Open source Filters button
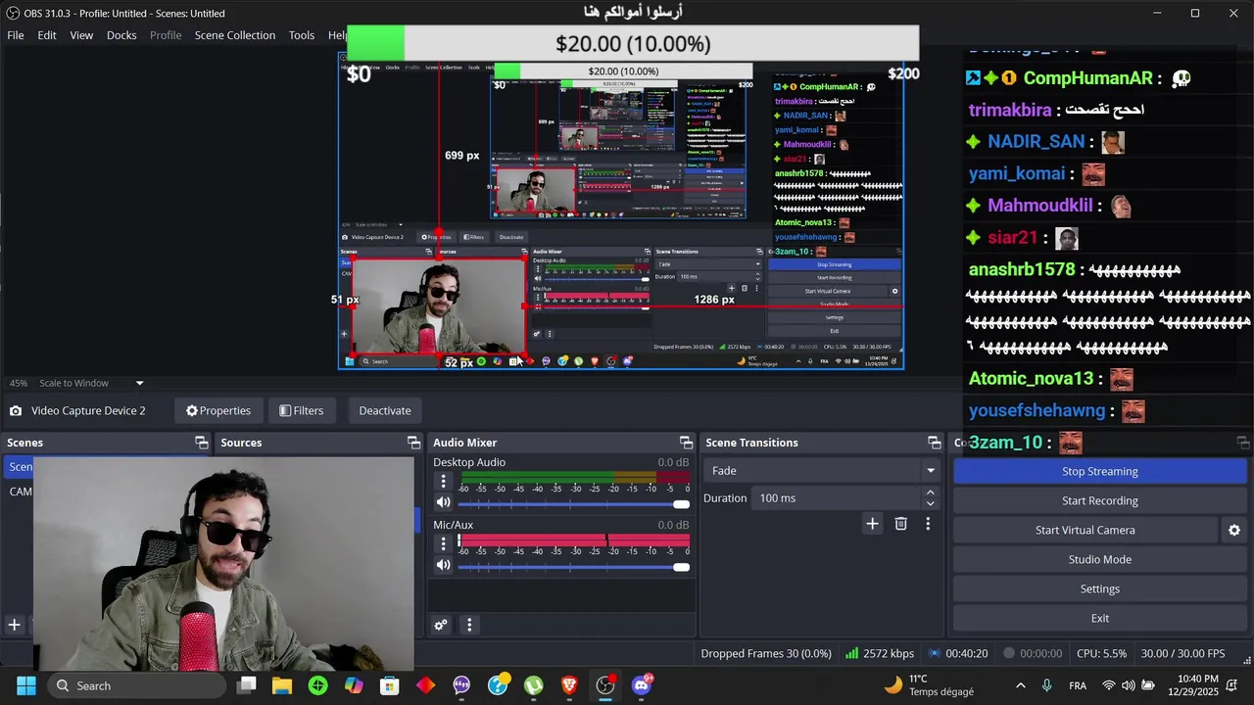 pyautogui.click(x=301, y=410)
